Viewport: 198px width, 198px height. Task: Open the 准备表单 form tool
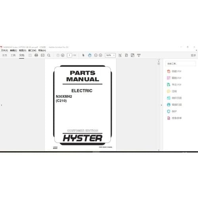click(x=174, y=118)
